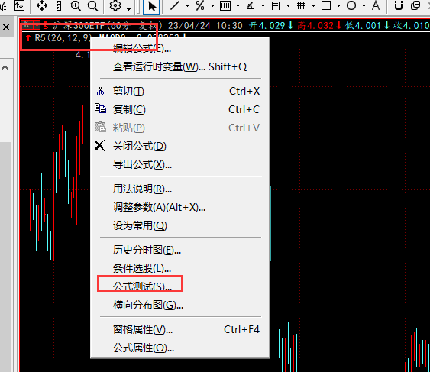Viewport: 430px width, 372px height.
Task: Select 设为常用(Q) menu entry
Action: pyautogui.click(x=180, y=225)
